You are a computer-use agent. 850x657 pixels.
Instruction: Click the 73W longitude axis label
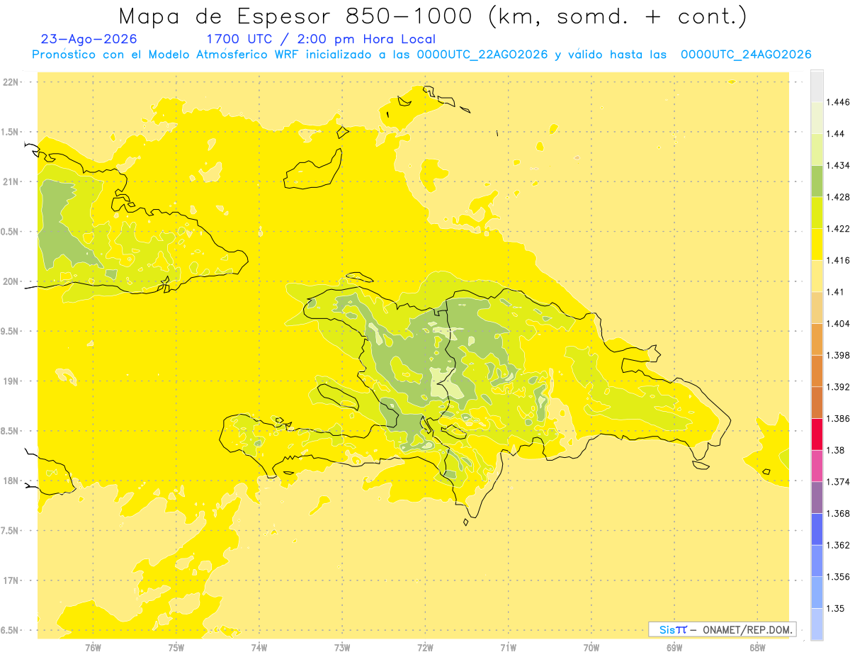point(342,648)
